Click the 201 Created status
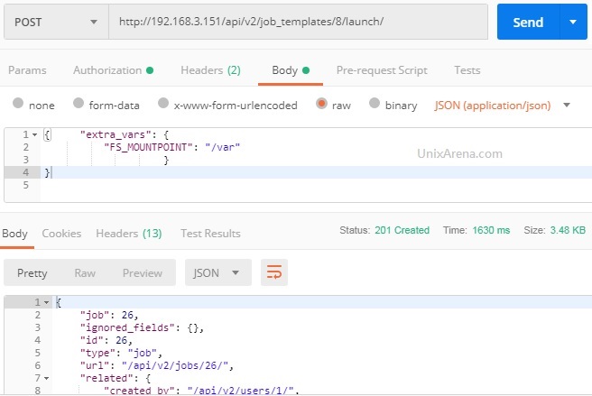The height and width of the screenshot is (396, 592). point(402,230)
